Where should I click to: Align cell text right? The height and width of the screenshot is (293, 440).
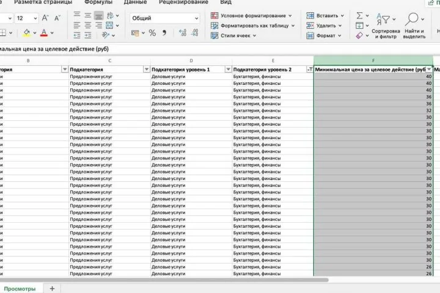pyautogui.click(x=99, y=25)
